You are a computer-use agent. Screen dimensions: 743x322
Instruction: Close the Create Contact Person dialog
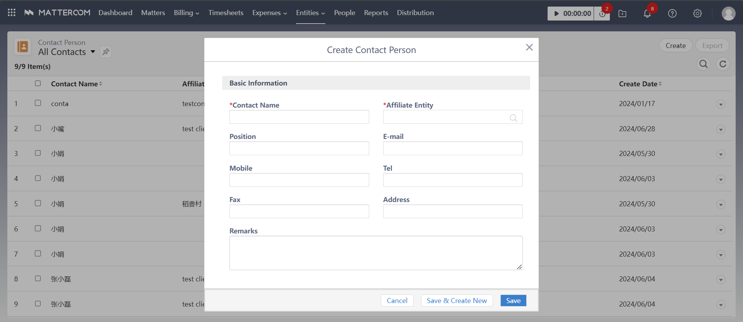click(x=529, y=47)
